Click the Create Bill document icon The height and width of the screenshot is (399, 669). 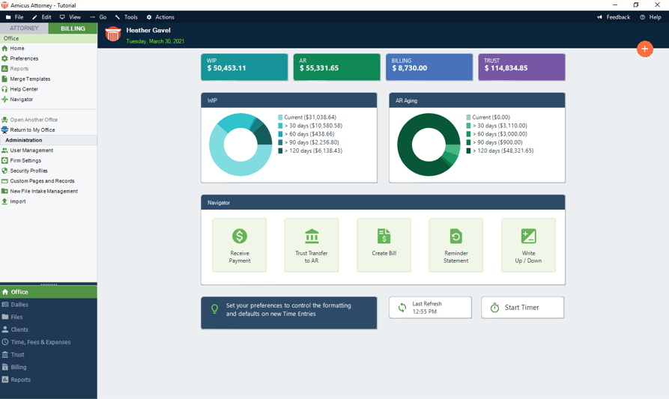[x=384, y=236]
